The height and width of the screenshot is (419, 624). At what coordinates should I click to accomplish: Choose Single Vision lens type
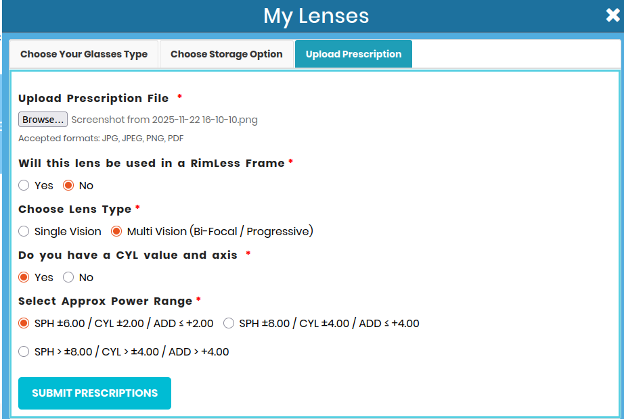24,231
